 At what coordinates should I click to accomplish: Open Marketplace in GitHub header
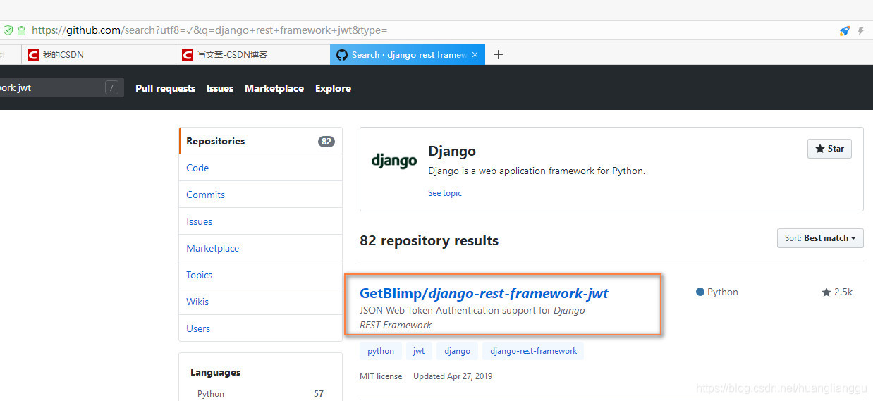point(274,88)
